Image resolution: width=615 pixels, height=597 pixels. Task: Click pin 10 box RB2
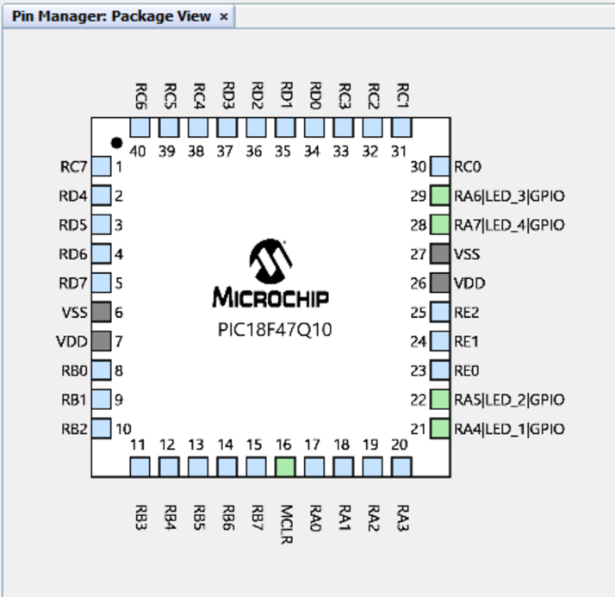tap(102, 428)
